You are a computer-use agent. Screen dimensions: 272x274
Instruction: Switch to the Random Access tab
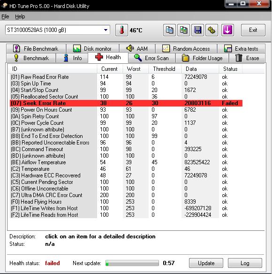[186, 49]
